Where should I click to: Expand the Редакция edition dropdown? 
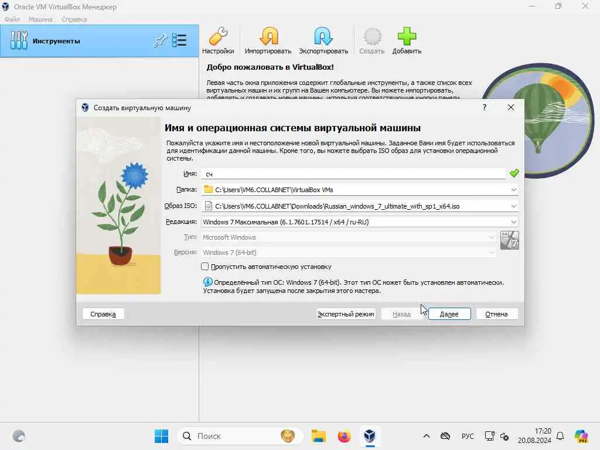[x=513, y=222]
